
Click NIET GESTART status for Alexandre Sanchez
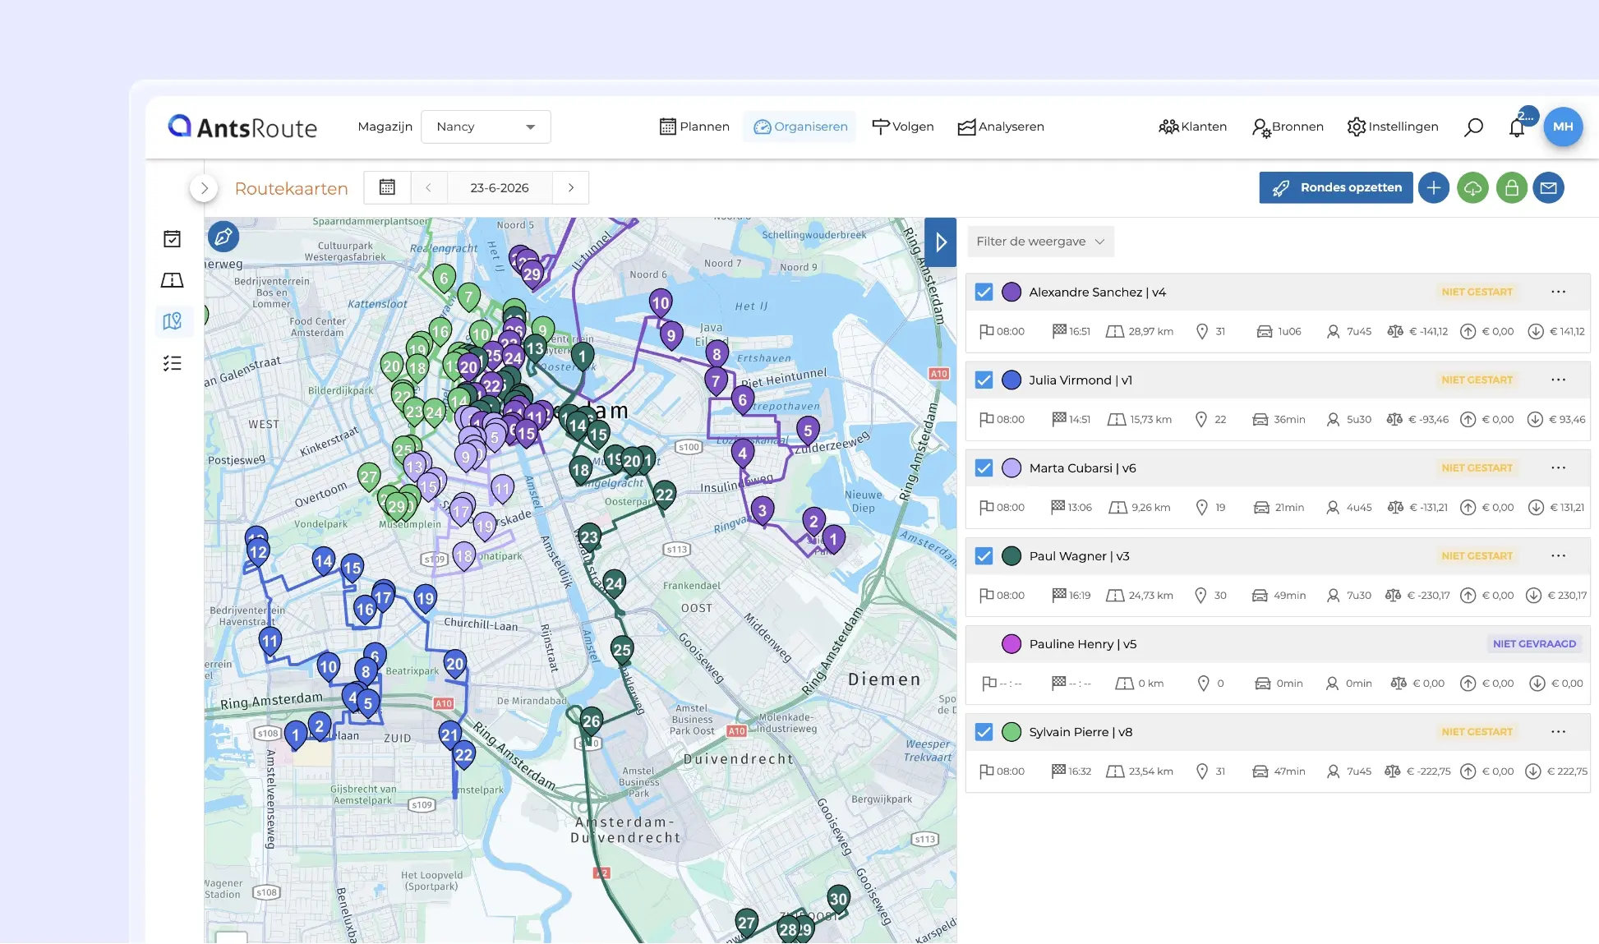(x=1477, y=292)
